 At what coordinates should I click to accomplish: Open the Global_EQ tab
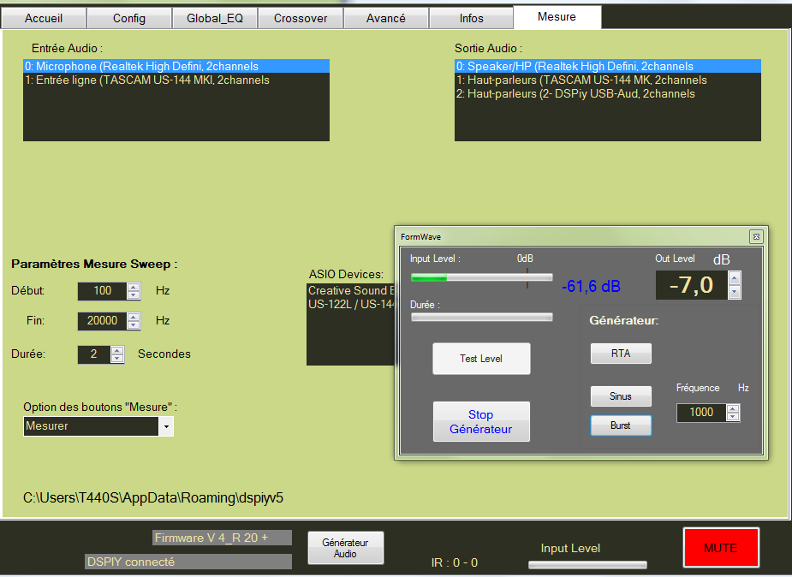[x=215, y=18]
